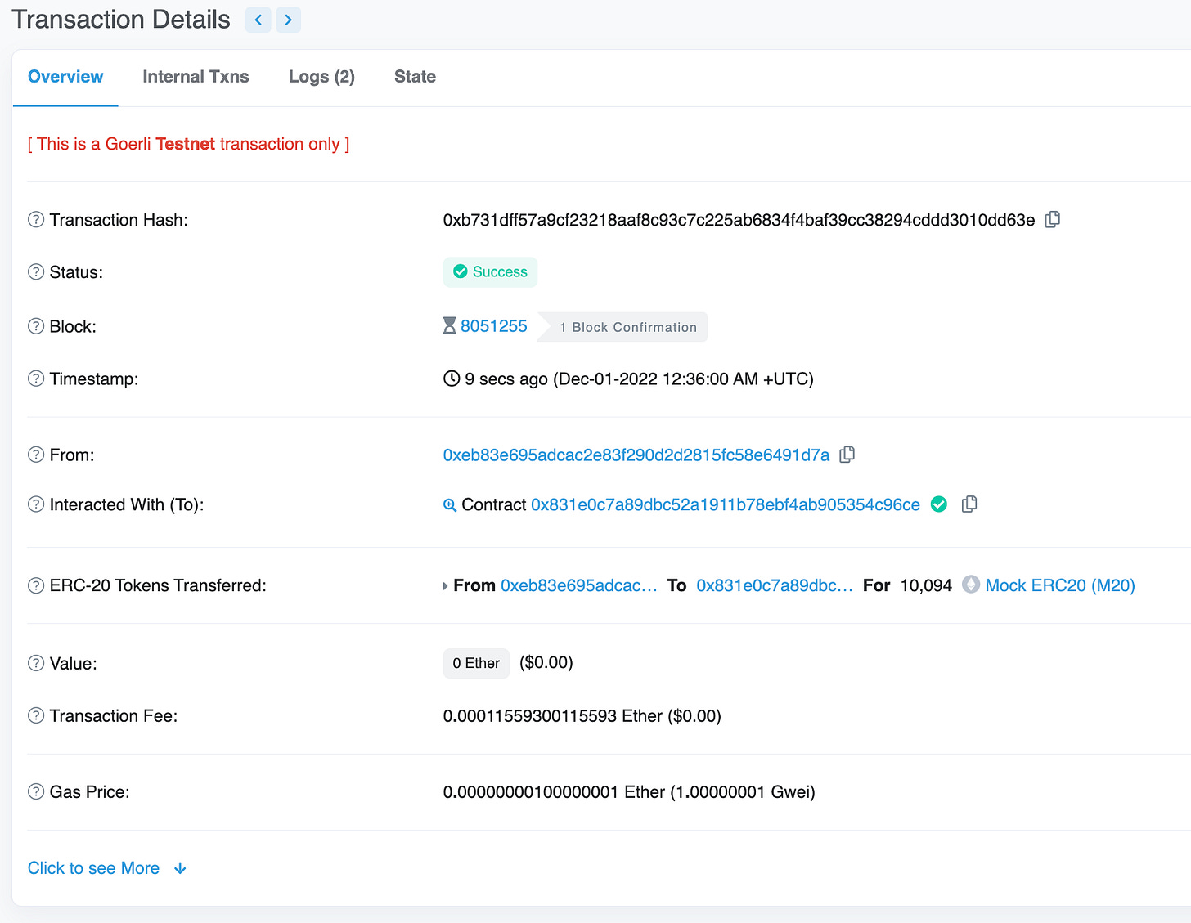Copy the contract address
Screen dimensions: 1191x923
click(x=969, y=504)
